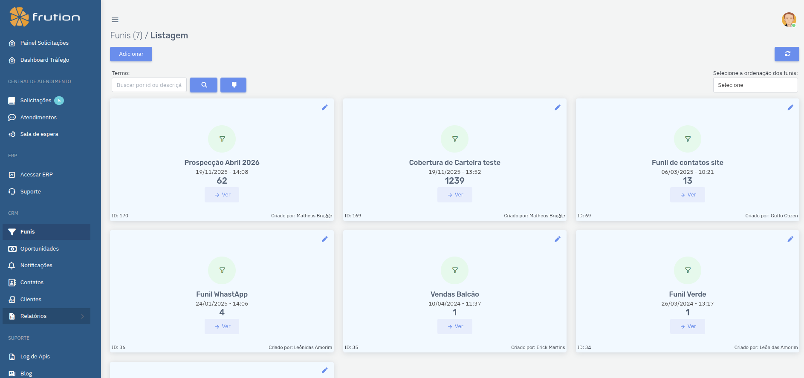
Task: Click ID: 169 text
Action: tap(353, 216)
